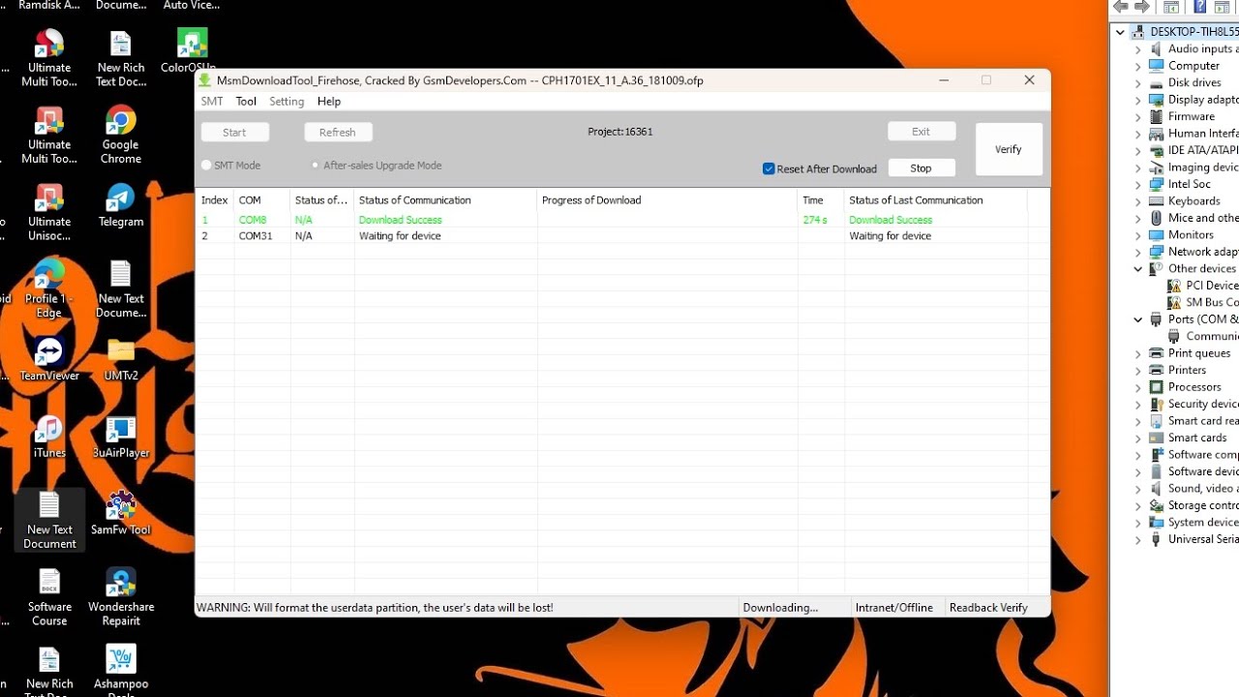This screenshot has height=697, width=1239.
Task: Click Intranet/Offline status bar entry
Action: [x=894, y=608]
